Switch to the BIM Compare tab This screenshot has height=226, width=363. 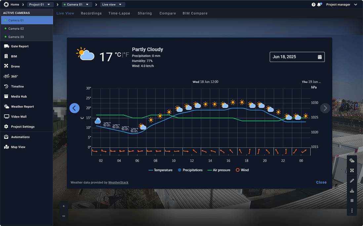coord(195,13)
